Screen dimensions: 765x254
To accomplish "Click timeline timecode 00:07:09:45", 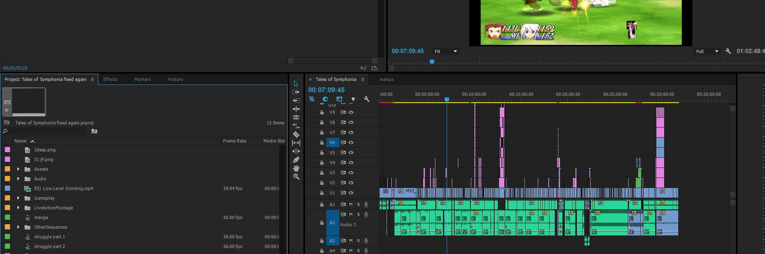I will coord(326,90).
